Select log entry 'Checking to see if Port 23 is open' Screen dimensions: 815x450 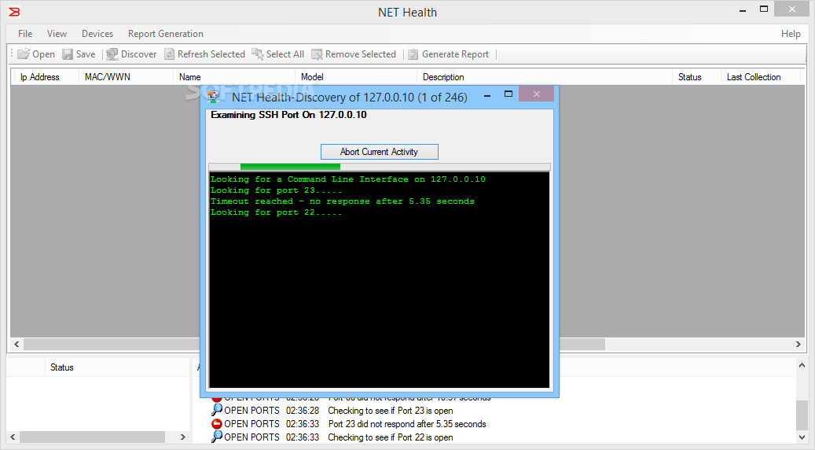[391, 411]
